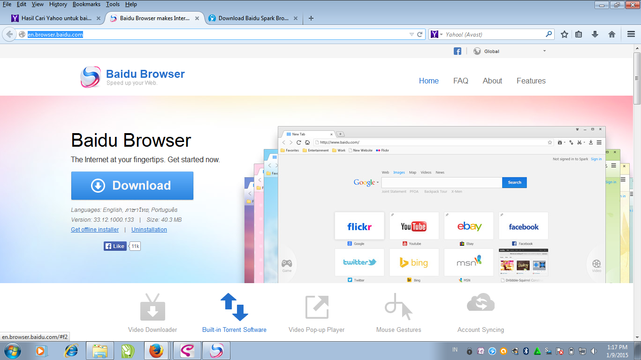641x360 pixels.
Task: Click the volume speaker icon in the tray
Action: tap(594, 351)
